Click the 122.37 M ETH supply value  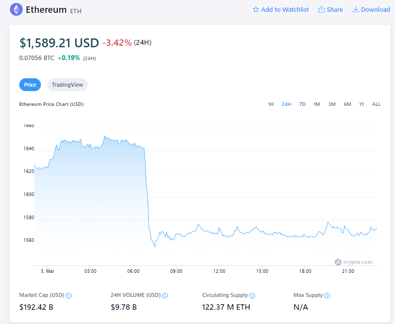tap(226, 307)
